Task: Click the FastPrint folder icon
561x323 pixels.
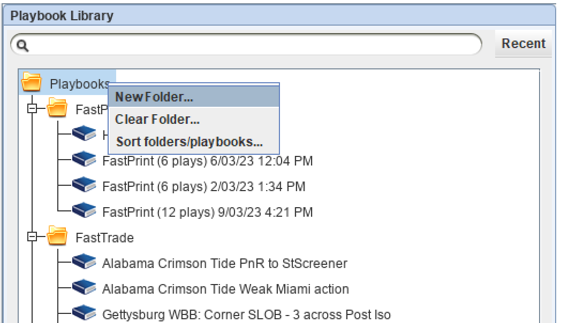Action: [56, 108]
